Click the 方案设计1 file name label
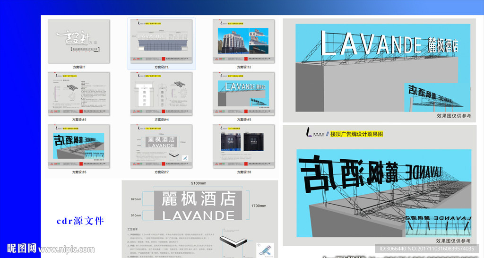The height and width of the screenshot is (258, 484). tap(162, 67)
